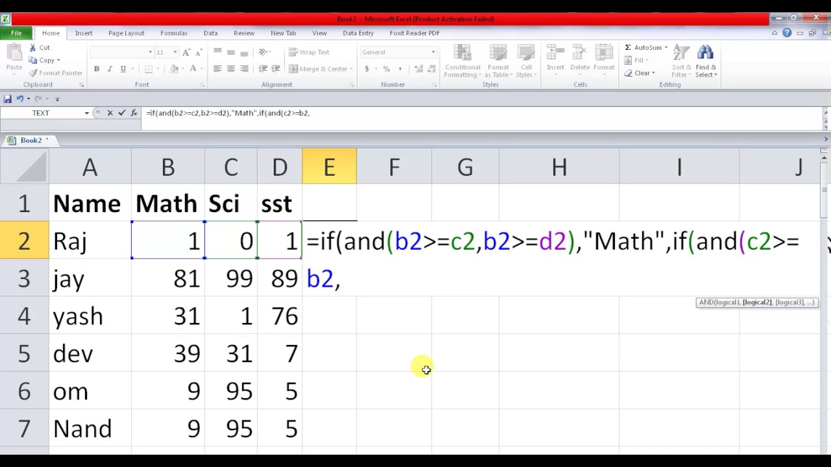831x467 pixels.
Task: Click the Accounting dollar format icon
Action: click(367, 69)
